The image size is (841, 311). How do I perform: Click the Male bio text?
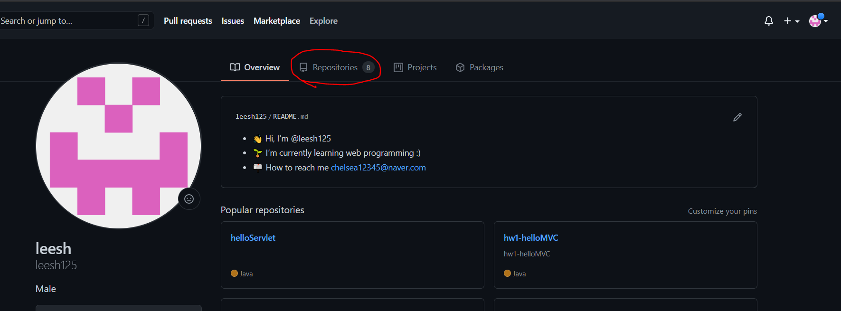pos(46,289)
